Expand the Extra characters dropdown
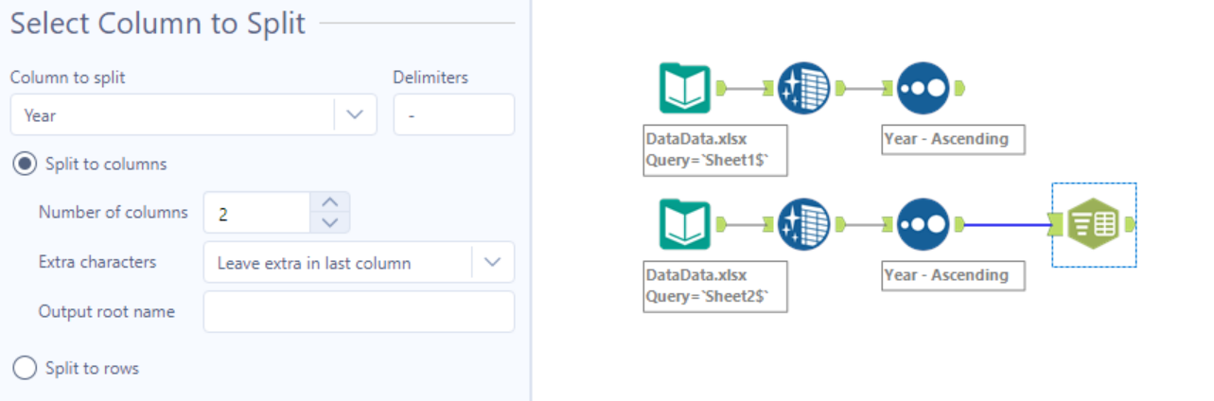The image size is (1214, 401). [x=492, y=262]
